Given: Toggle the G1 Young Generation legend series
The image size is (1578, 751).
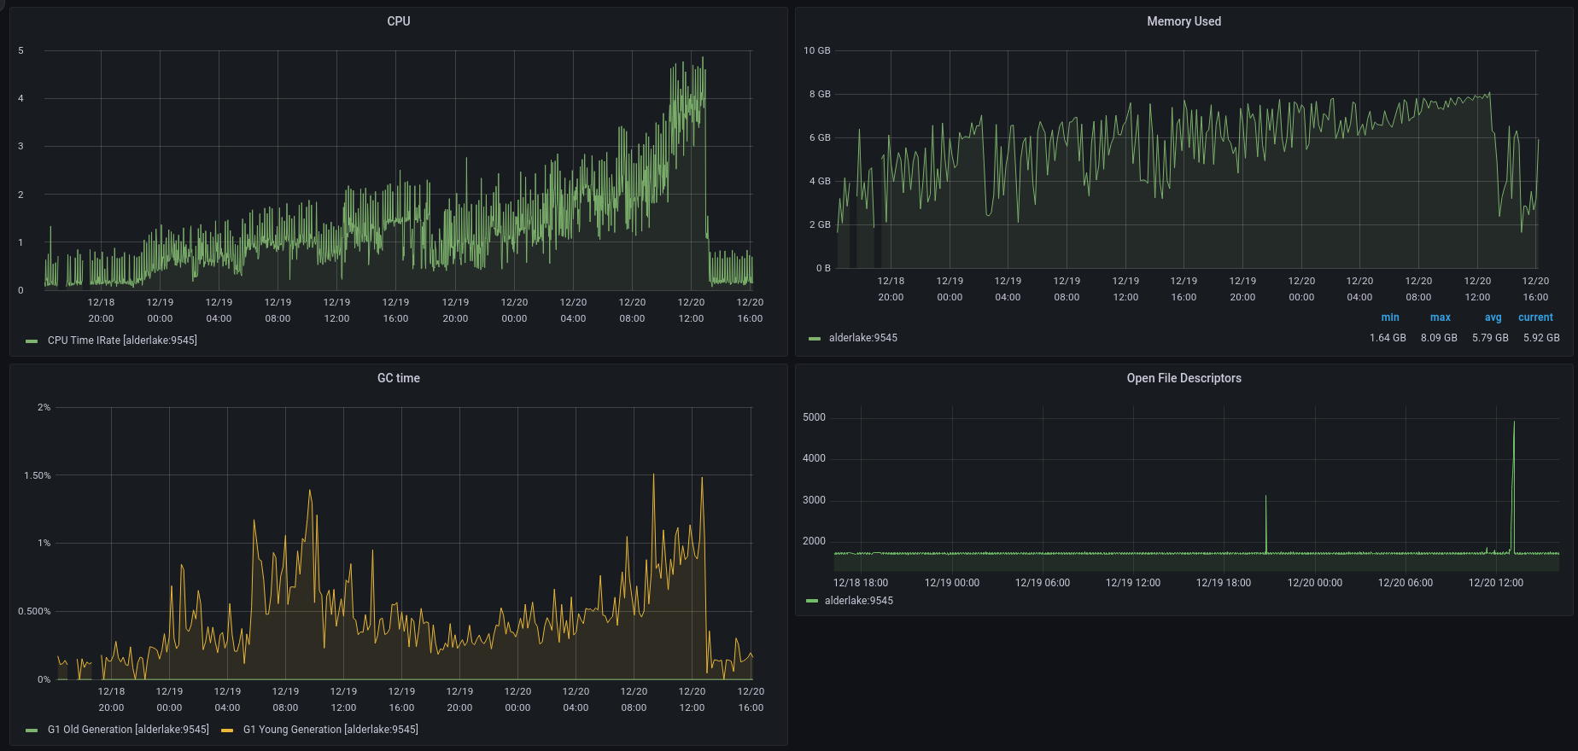Looking at the screenshot, I should tap(330, 730).
